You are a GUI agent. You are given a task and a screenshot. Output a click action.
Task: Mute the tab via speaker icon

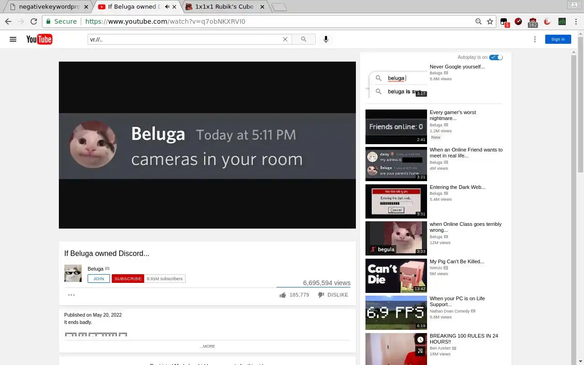(x=167, y=7)
